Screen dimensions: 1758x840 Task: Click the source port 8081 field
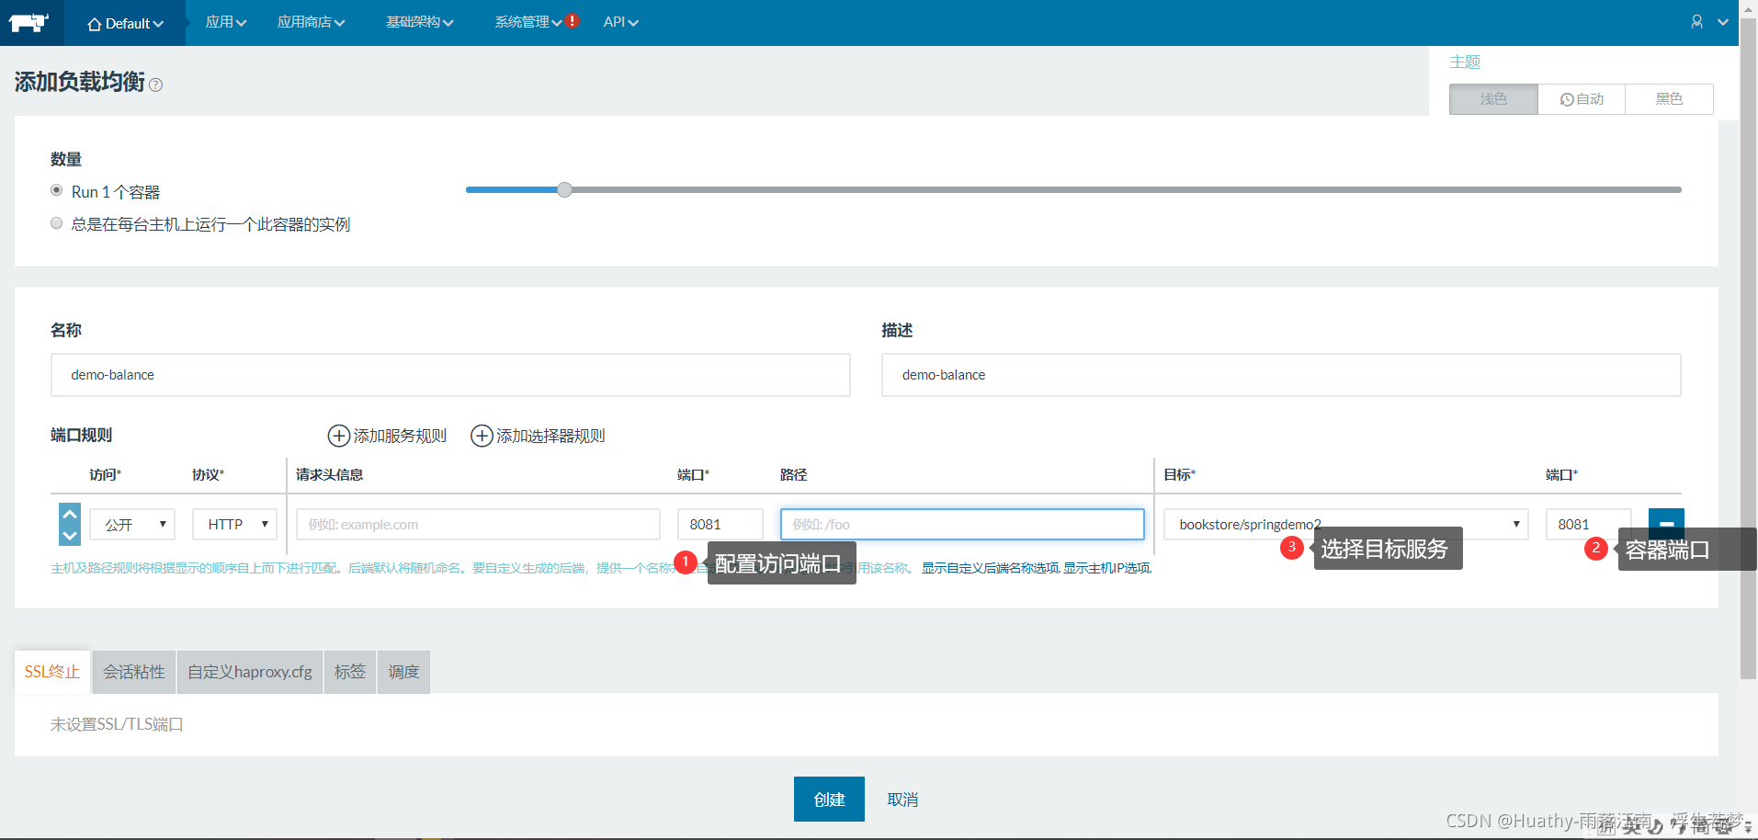pyautogui.click(x=720, y=524)
